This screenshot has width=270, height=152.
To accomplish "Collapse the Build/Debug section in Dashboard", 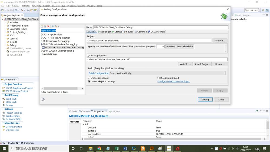I will tap(3, 95).
